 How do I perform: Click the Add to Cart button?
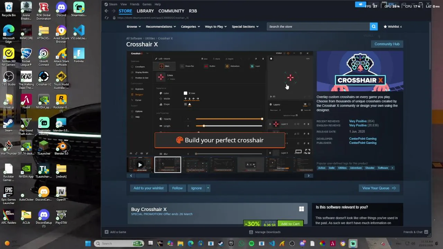click(x=290, y=224)
